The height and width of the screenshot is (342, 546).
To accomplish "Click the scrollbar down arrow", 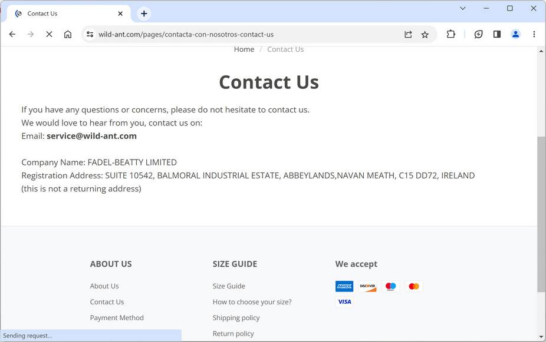I will [x=541, y=337].
